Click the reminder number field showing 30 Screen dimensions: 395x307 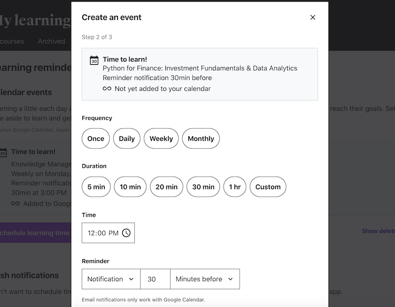pos(155,279)
